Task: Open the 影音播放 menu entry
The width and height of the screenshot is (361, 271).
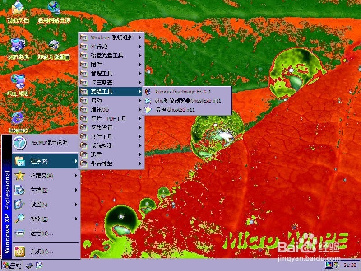Action: click(x=111, y=164)
